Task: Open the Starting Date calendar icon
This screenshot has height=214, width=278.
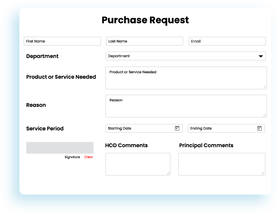Action: (177, 128)
